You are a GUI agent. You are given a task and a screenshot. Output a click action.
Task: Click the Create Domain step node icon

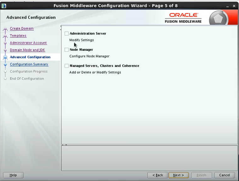tap(5, 29)
